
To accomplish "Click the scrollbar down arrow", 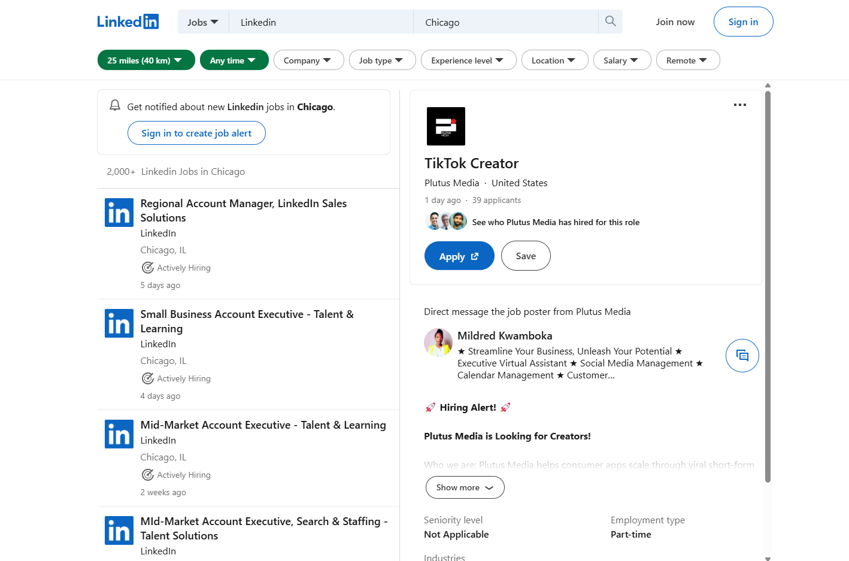I will [x=768, y=558].
